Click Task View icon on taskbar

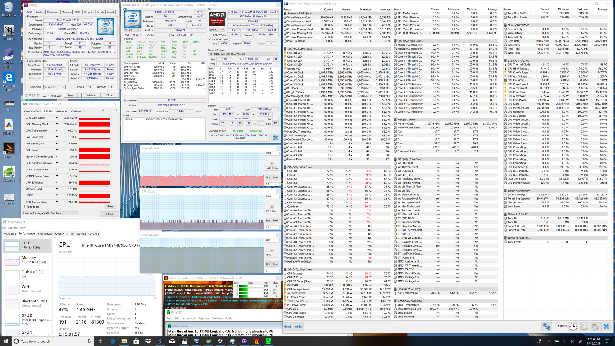point(100,341)
